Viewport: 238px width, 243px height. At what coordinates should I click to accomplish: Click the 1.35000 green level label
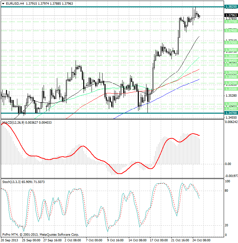tap(231, 104)
